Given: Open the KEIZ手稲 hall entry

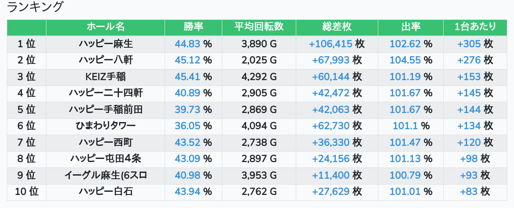Looking at the screenshot, I should tap(106, 77).
